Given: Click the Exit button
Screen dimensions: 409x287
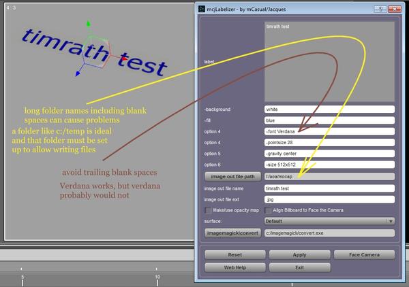Looking at the screenshot, I should (300, 267).
